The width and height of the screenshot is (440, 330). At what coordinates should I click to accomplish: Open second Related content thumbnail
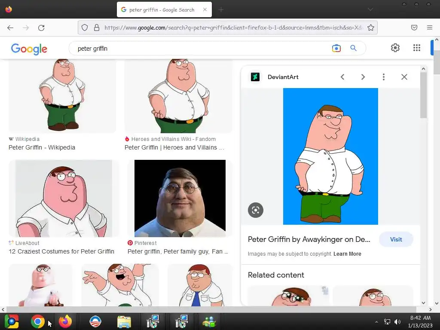[x=373, y=296]
